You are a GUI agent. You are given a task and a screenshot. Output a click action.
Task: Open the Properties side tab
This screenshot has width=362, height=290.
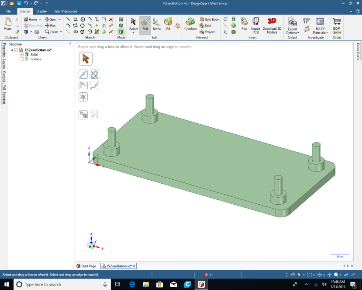coord(4,50)
